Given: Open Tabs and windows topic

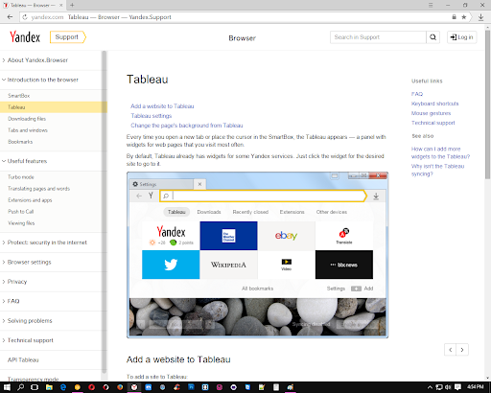Looking at the screenshot, I should click(28, 130).
